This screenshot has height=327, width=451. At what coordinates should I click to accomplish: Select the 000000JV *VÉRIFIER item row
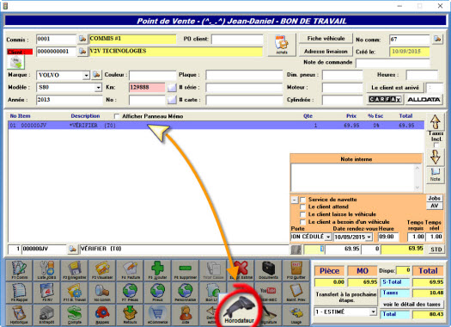point(216,126)
